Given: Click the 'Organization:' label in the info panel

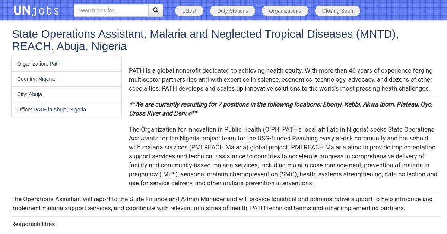Looking at the screenshot, I should pyautogui.click(x=33, y=64).
